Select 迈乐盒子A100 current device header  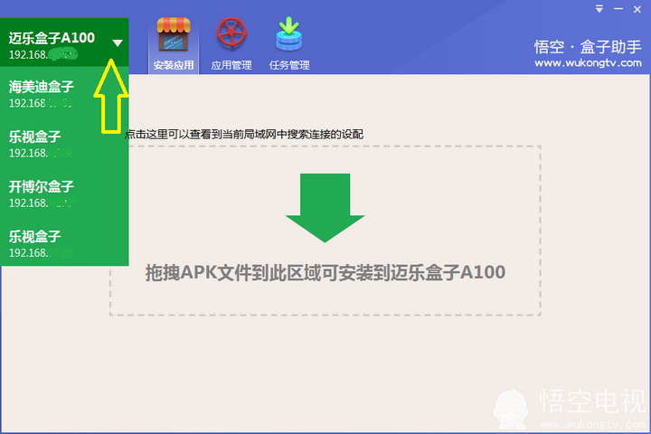click(64, 42)
